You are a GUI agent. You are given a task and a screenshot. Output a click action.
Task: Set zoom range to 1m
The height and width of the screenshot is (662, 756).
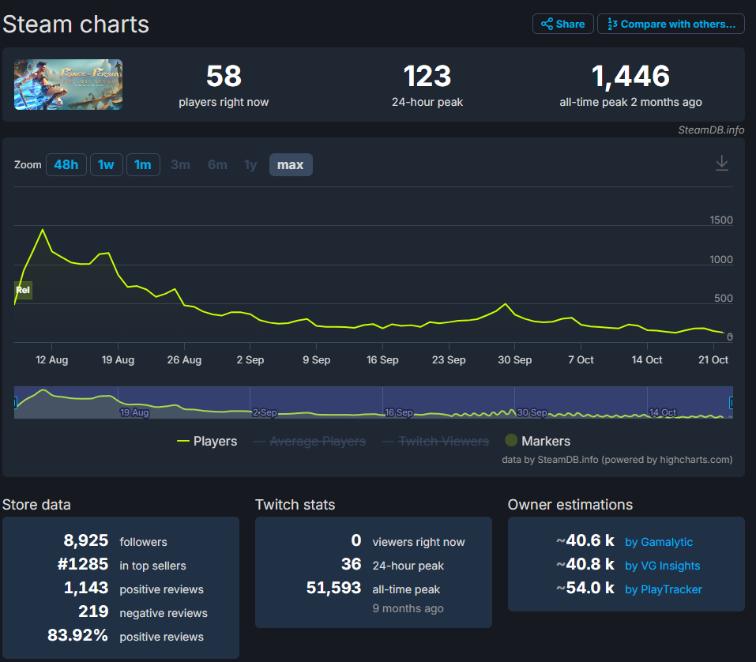pos(143,164)
